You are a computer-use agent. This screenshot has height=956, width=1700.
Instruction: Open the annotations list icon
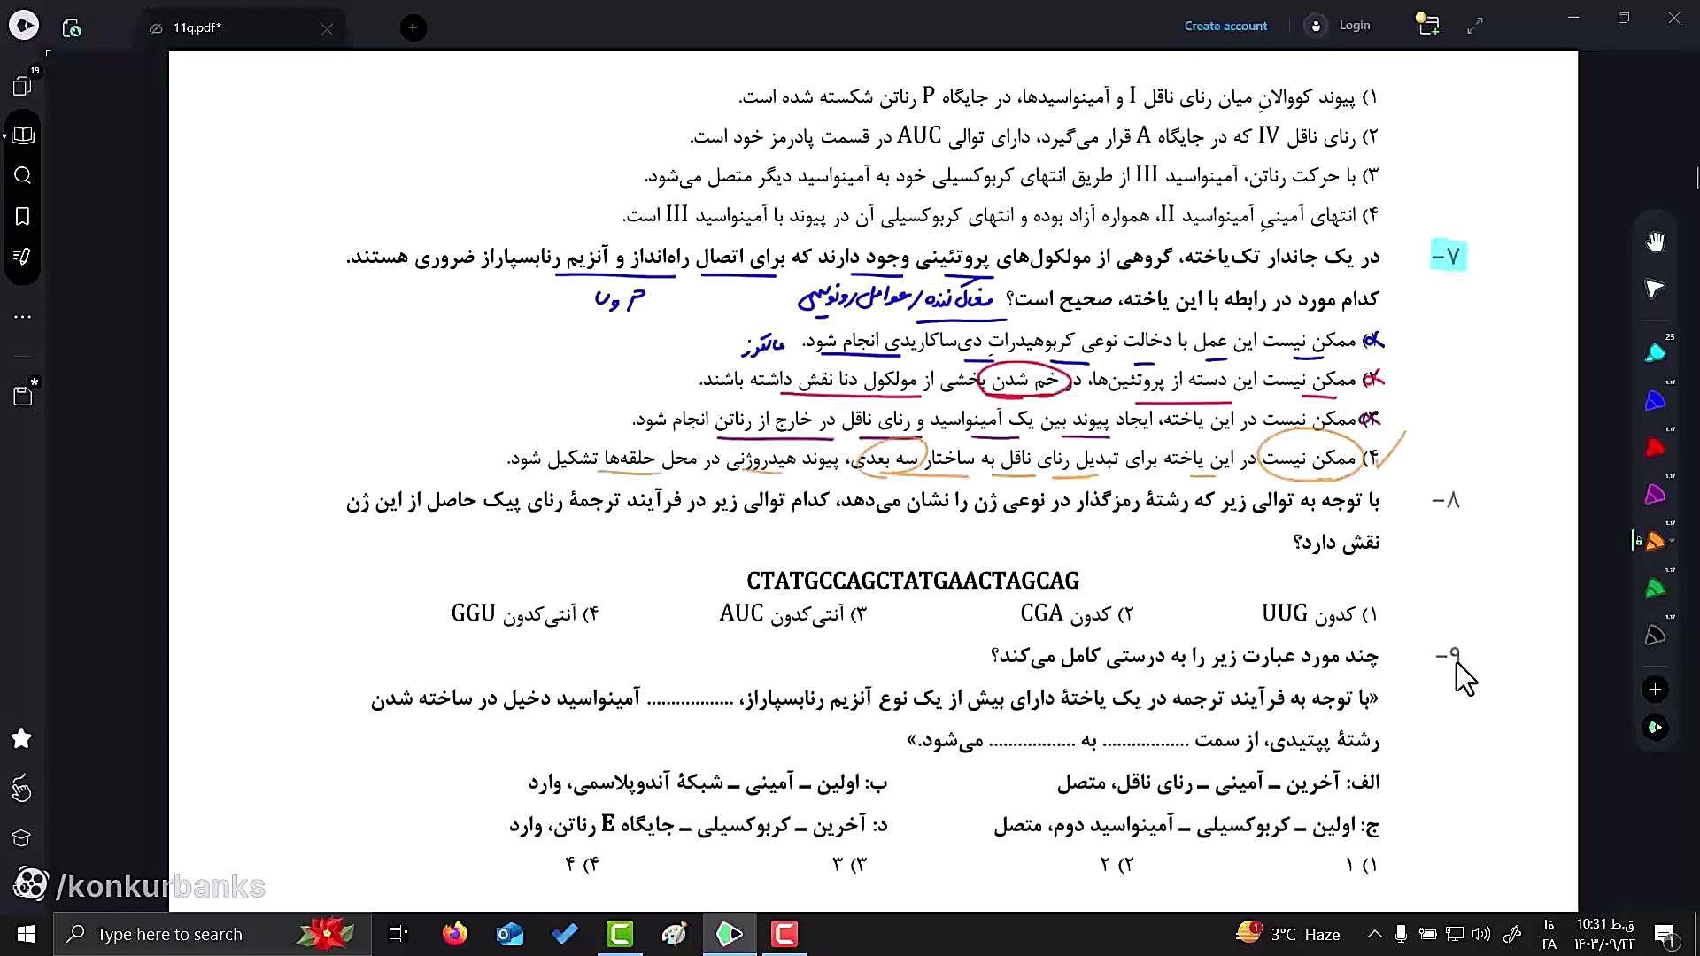pos(23,257)
